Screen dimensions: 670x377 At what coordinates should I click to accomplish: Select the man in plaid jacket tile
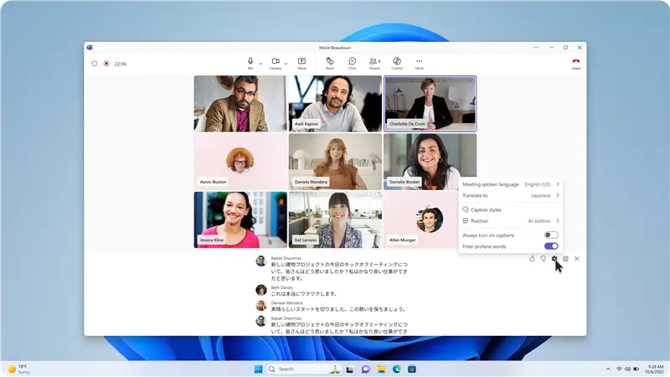pos(240,103)
